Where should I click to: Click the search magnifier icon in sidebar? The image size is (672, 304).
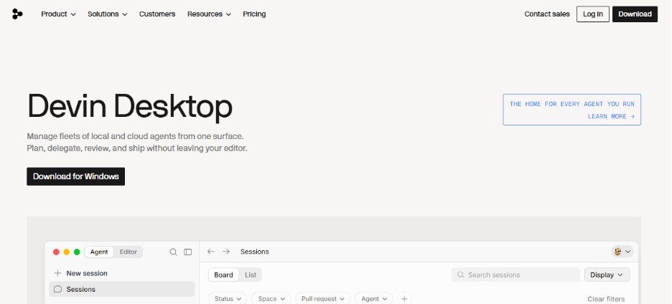point(173,252)
